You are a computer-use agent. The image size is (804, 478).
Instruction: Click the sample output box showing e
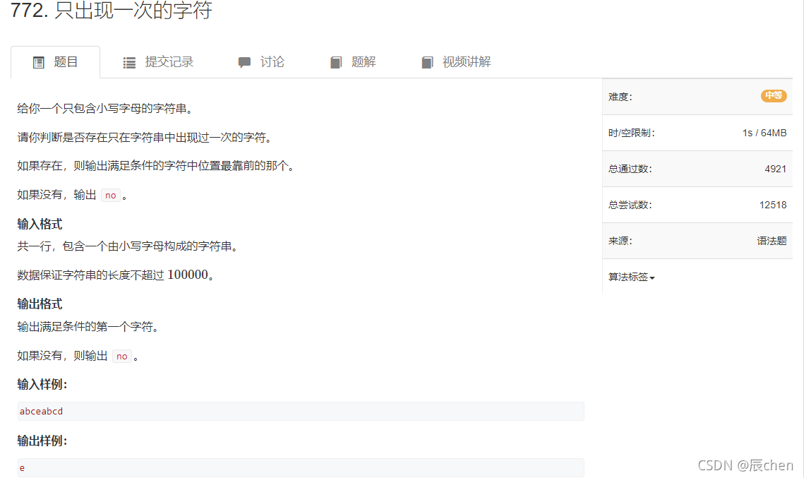[299, 467]
